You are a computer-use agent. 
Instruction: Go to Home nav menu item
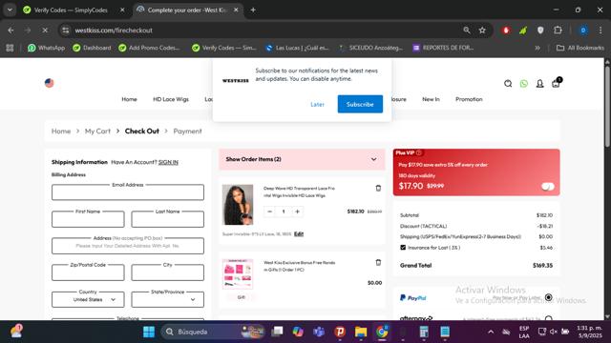pos(130,99)
